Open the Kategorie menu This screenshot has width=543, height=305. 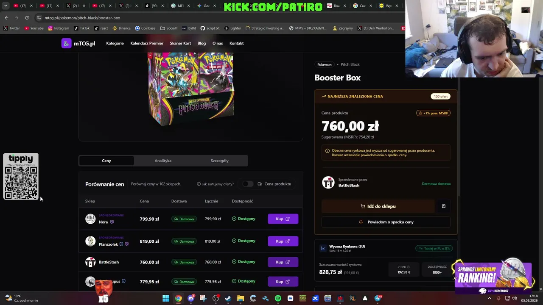[x=115, y=43]
